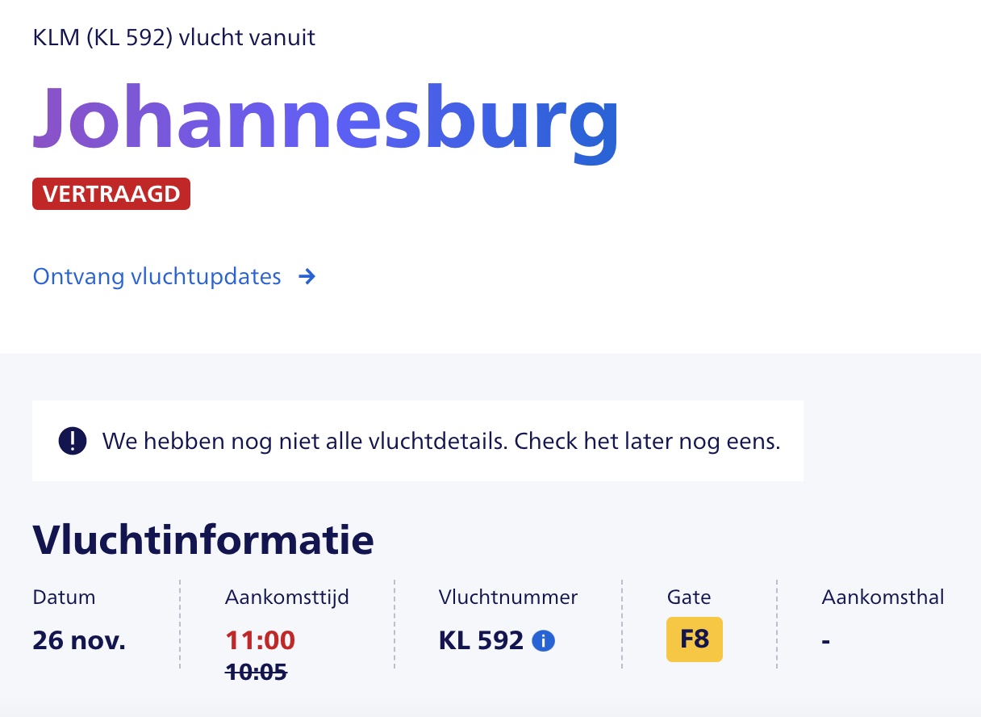981x717 pixels.
Task: Click the info icon beside KL 592
Action: tap(544, 642)
